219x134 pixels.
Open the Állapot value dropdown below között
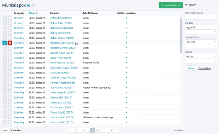(201, 61)
